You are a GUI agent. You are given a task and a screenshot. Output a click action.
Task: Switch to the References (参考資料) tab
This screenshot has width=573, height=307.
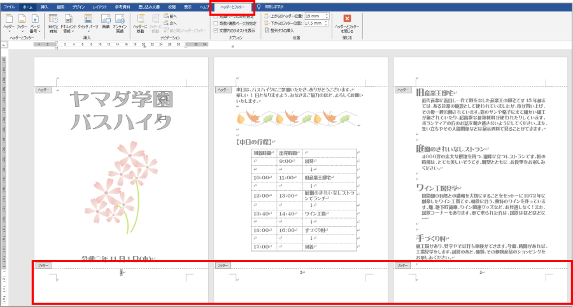pos(122,7)
